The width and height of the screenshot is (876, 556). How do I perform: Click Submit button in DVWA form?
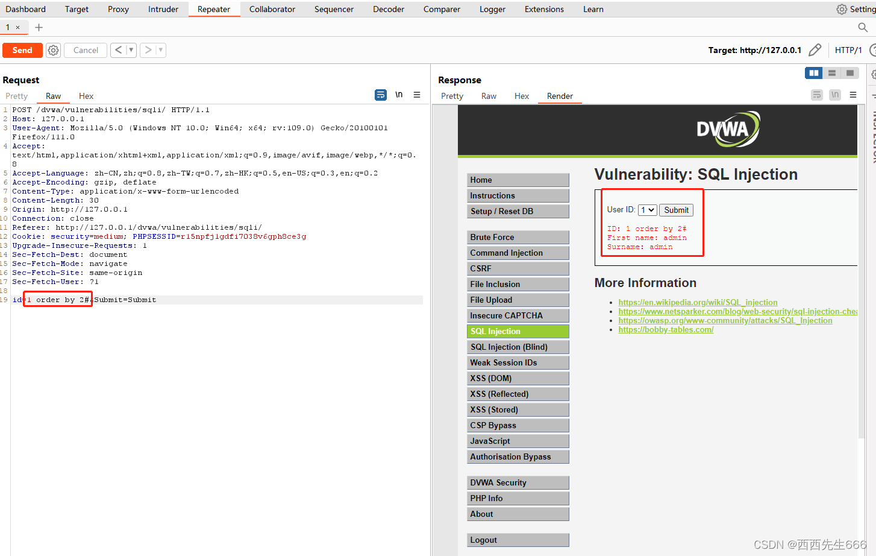(676, 210)
